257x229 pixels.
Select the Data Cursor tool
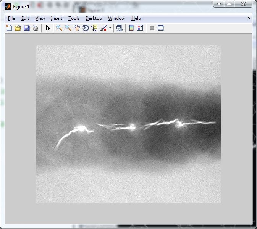tap(94, 28)
